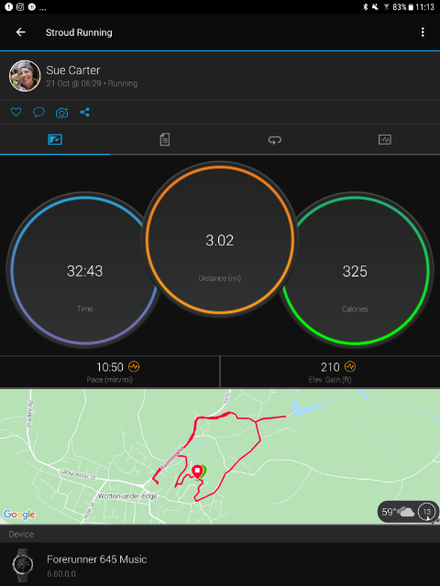This screenshot has height=586, width=440.
Task: Switch to the overview summary tab
Action: click(55, 140)
